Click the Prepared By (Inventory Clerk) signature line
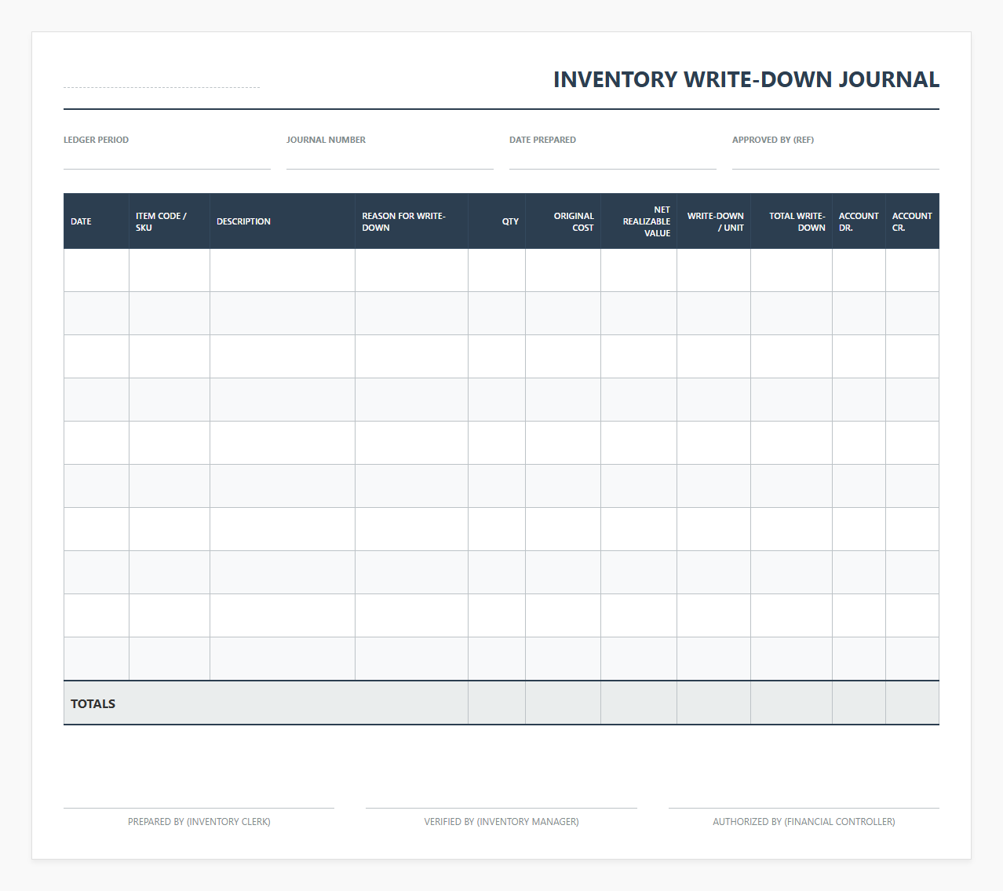The height and width of the screenshot is (891, 1003). tap(199, 808)
